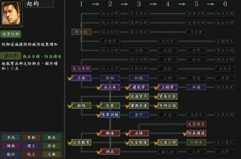
Task: Click the locked 长矛刺击 technology node
Action: [x=139, y=14]
